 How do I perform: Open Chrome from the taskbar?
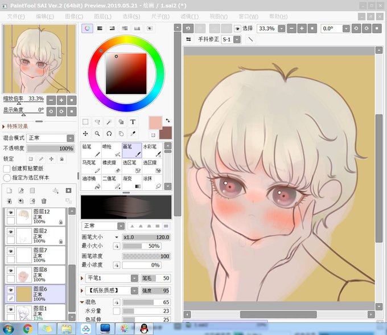click(27, 329)
